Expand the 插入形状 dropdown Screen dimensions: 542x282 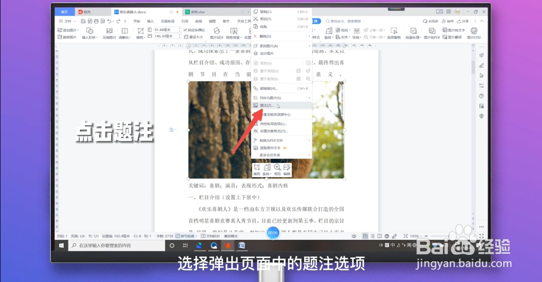(x=90, y=33)
